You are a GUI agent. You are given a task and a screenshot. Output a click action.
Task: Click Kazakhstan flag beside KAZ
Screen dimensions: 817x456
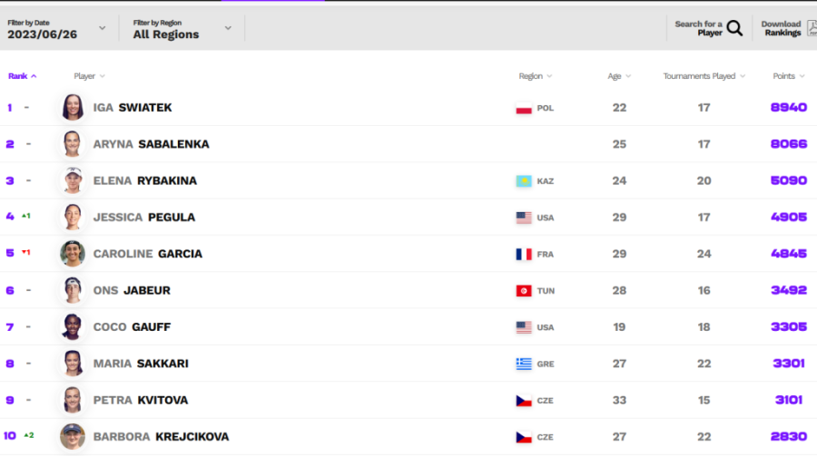(524, 181)
